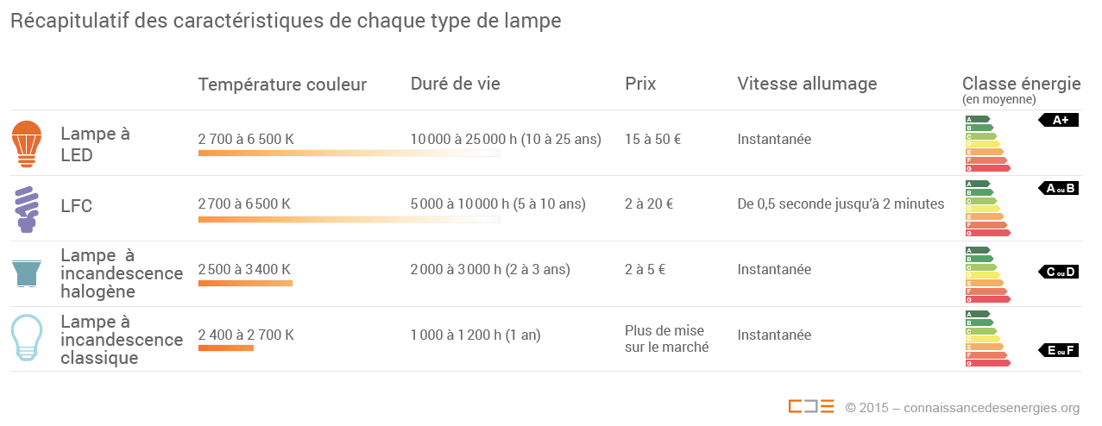Screen dimensions: 1102x426
Task: Click the "Vitesse allumage" column header
Action: click(x=807, y=84)
